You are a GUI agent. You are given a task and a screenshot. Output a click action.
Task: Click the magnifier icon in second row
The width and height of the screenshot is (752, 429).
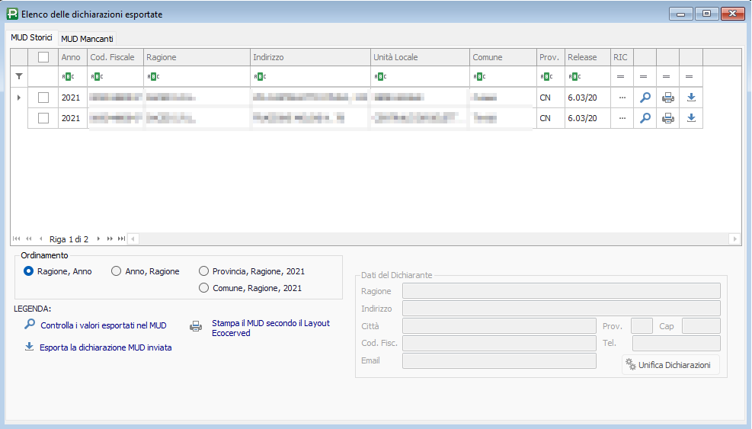645,118
